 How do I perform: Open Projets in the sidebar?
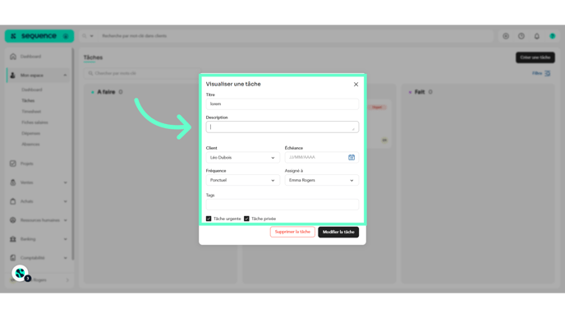[x=26, y=164]
